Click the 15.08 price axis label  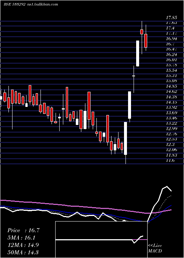tap(171, 81)
